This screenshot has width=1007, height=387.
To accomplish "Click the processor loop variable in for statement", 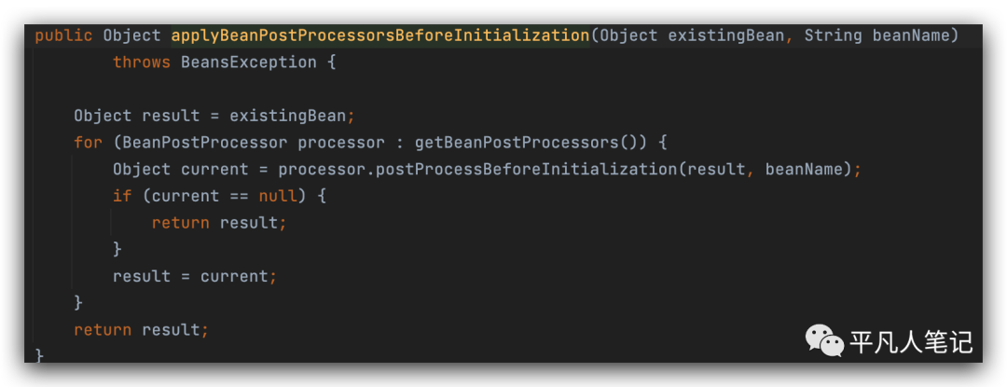I will pyautogui.click(x=340, y=143).
